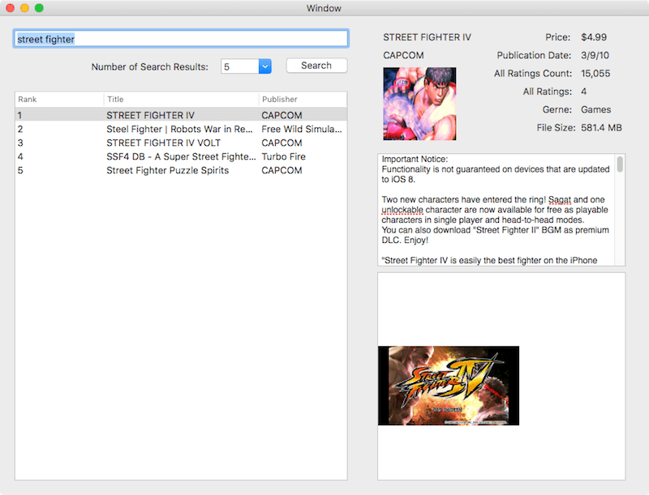The width and height of the screenshot is (649, 495).
Task: Click the Ryu app icon artwork
Action: 419,104
